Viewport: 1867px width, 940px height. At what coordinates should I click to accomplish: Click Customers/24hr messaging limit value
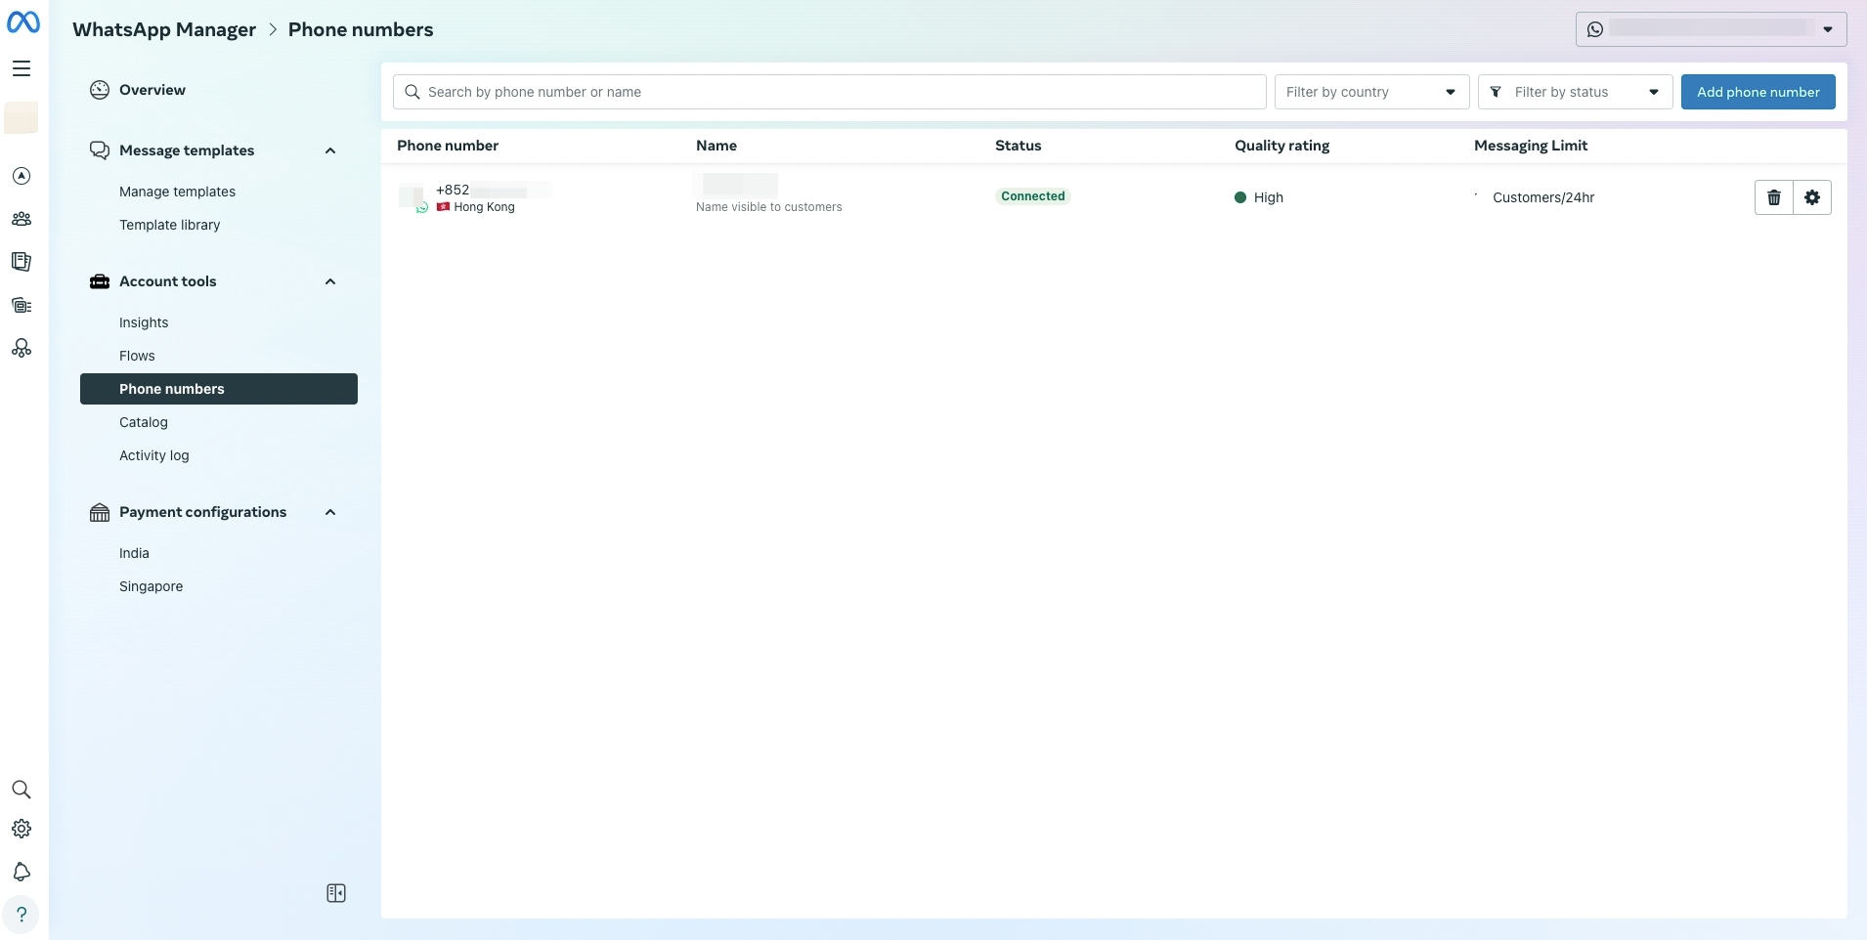tap(1543, 197)
